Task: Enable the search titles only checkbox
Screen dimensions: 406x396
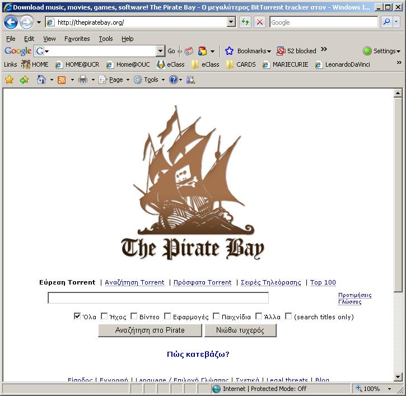Action: [x=288, y=316]
